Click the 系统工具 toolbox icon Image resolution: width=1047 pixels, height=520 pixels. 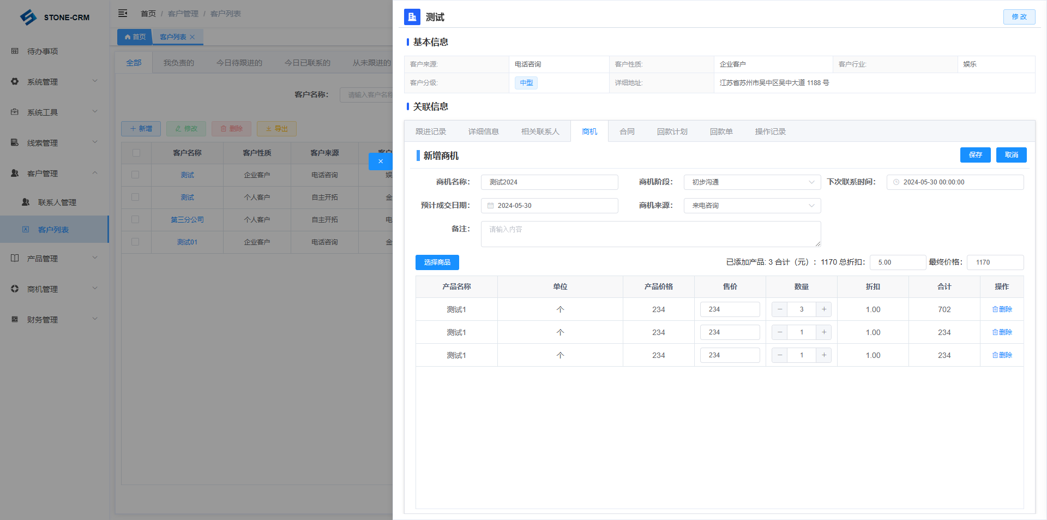pos(15,112)
